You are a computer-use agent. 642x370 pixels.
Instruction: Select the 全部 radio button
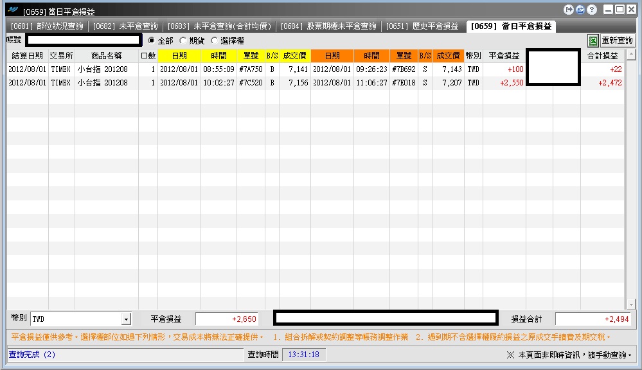(152, 40)
